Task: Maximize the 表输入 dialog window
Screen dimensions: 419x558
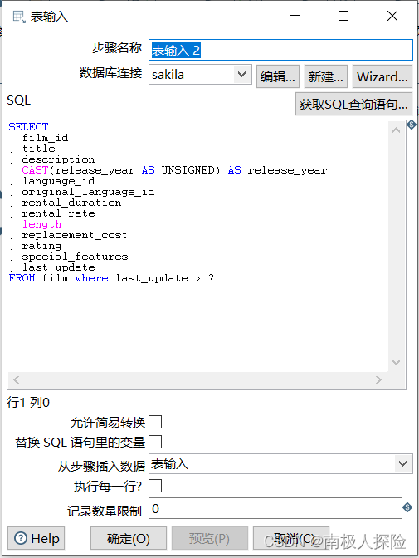Action: 343,16
